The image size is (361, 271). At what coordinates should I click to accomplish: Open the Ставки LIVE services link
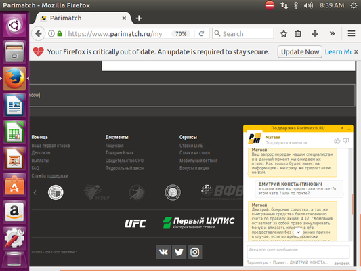pyautogui.click(x=191, y=146)
